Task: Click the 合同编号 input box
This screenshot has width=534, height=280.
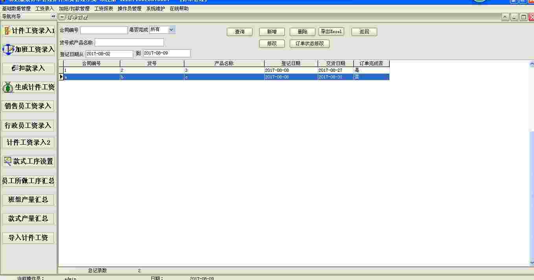Action: pyautogui.click(x=104, y=29)
